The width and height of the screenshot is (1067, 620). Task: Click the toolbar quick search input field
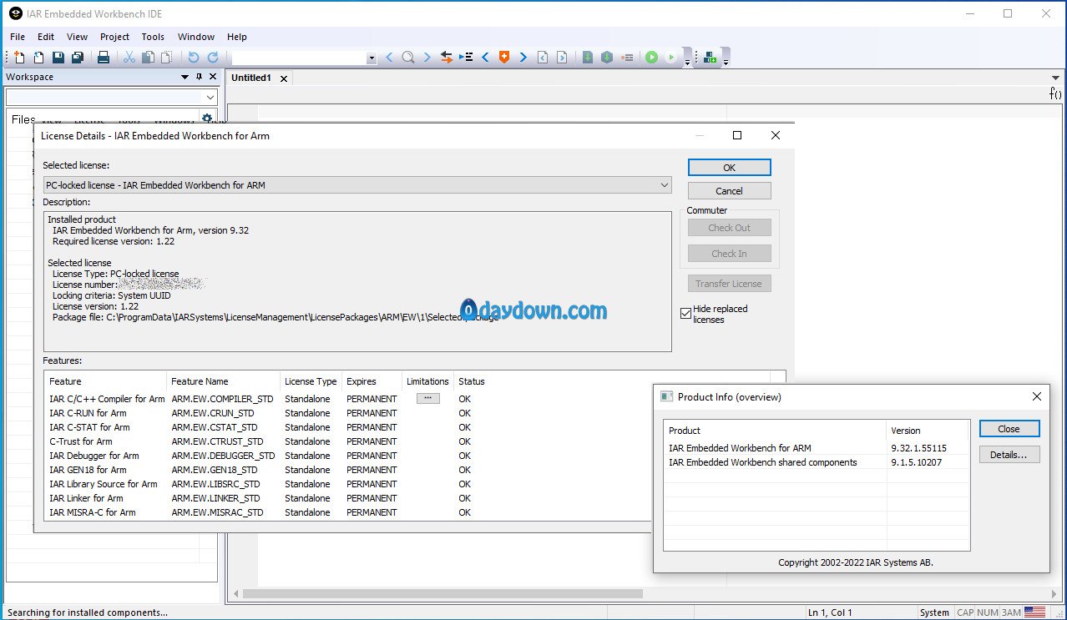tap(300, 58)
